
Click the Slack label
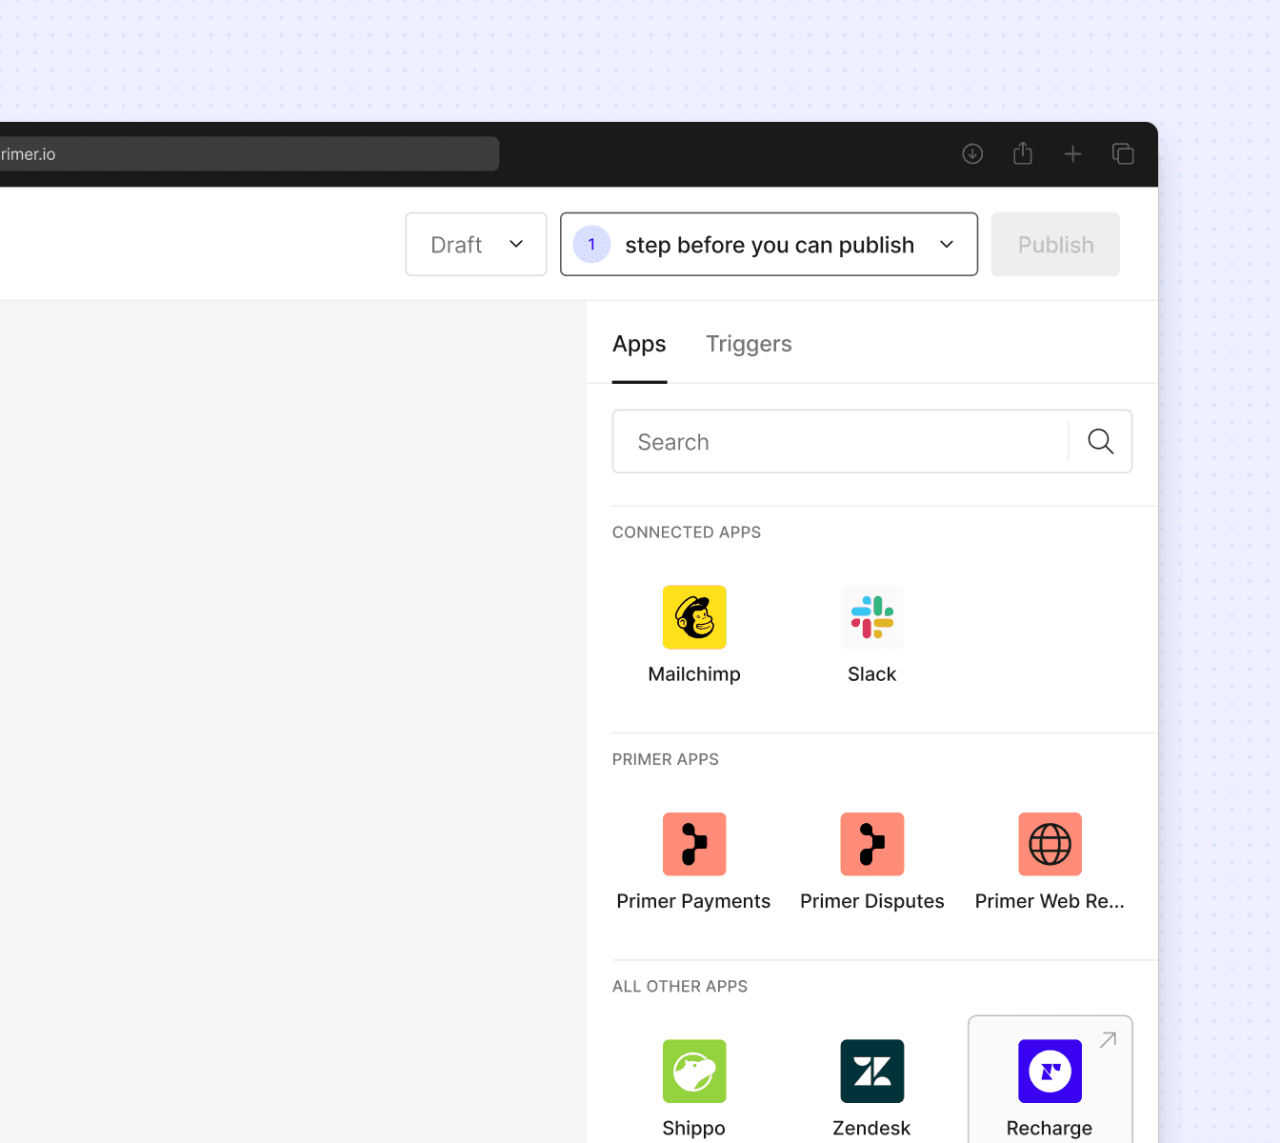point(872,674)
